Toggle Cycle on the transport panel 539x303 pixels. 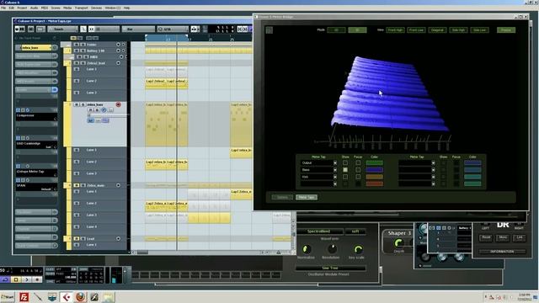5,280
